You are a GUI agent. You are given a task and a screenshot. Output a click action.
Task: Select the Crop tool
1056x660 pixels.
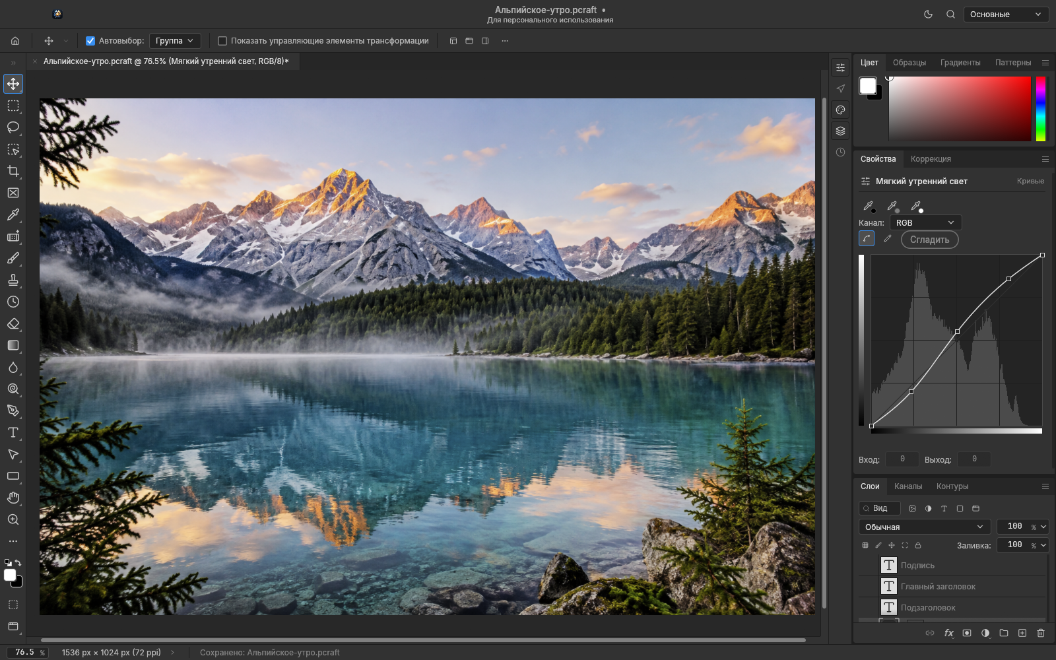pyautogui.click(x=13, y=171)
